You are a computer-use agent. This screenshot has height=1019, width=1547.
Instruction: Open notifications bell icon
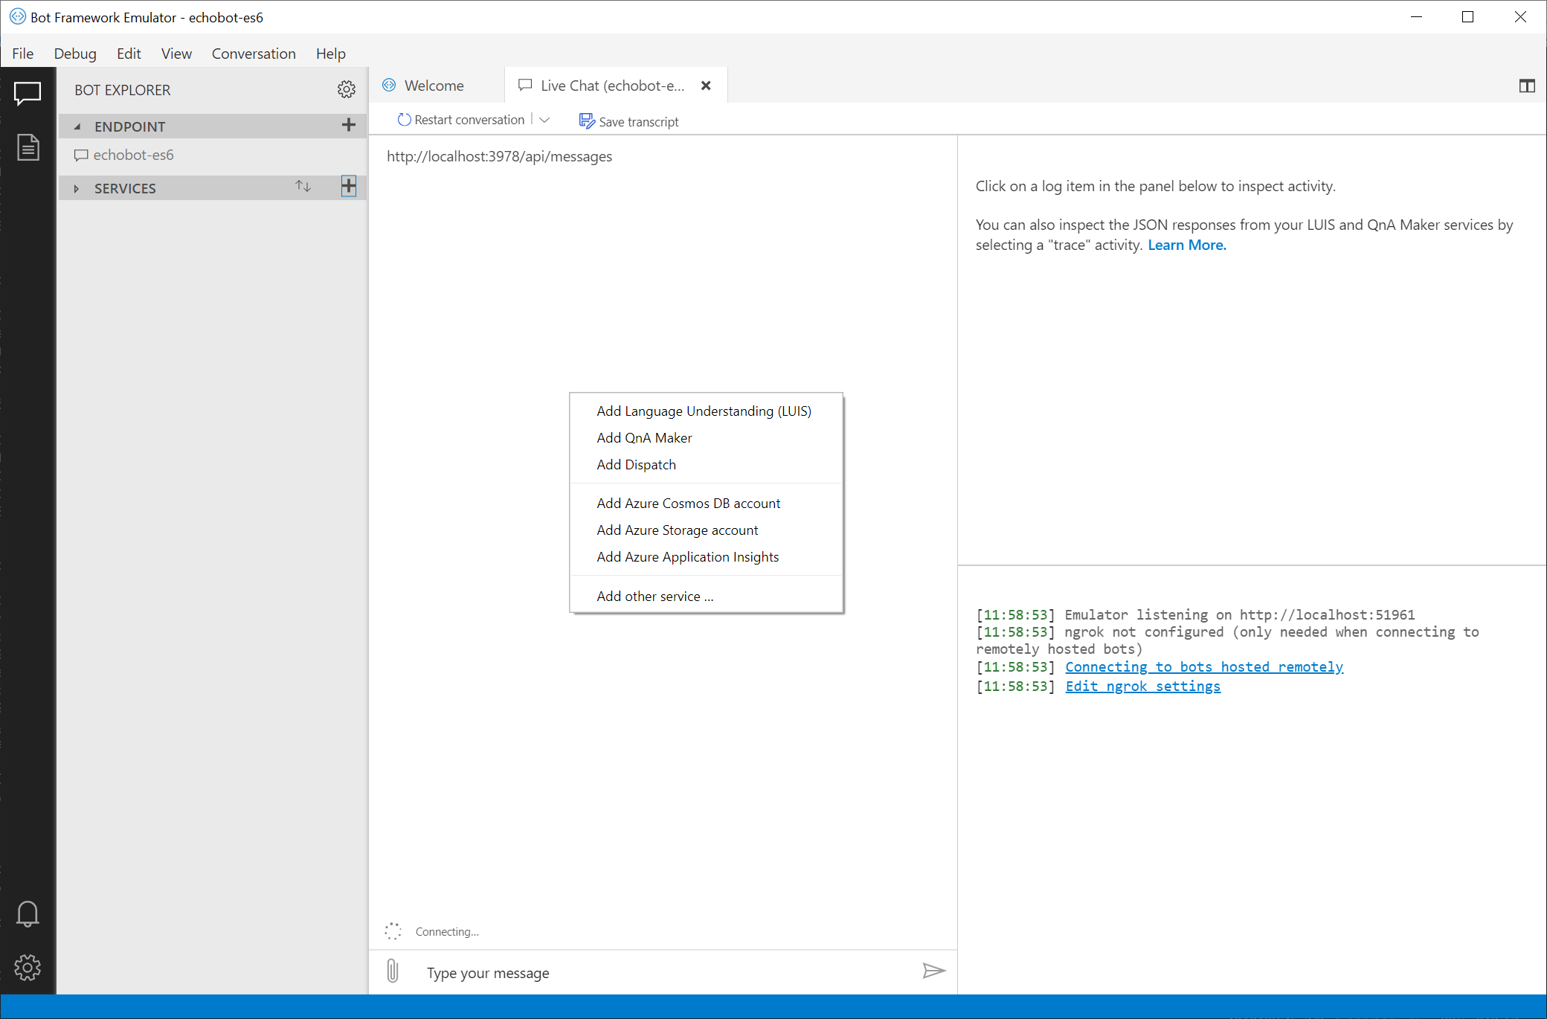(x=28, y=913)
